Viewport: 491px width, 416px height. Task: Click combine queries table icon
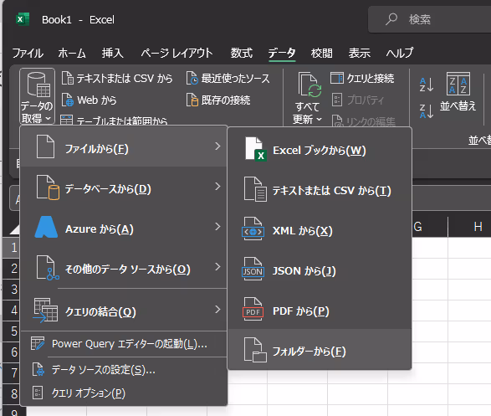click(46, 311)
